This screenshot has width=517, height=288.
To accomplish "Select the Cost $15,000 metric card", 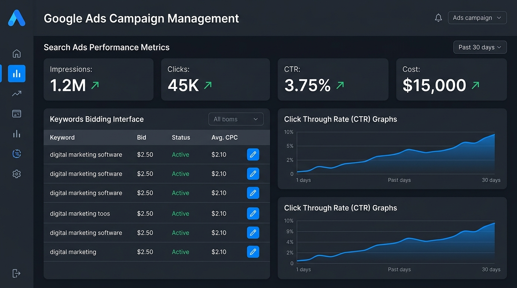I will [451, 79].
